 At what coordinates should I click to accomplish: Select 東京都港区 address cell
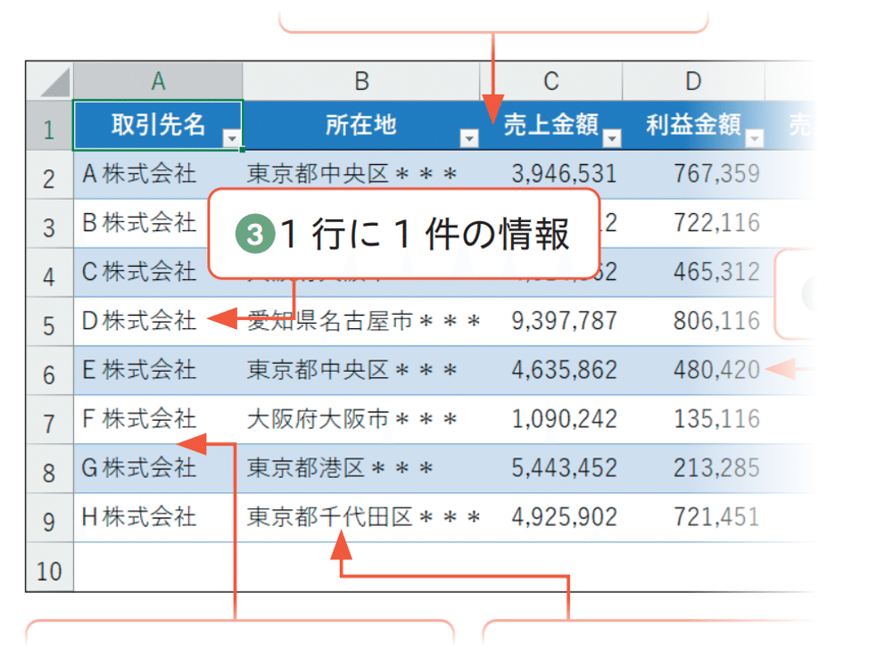click(361, 468)
